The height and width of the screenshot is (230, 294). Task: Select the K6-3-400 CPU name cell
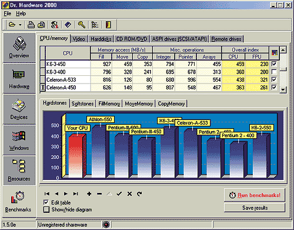click(68, 72)
